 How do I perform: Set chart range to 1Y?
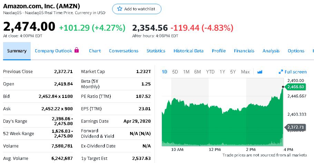[222, 72]
